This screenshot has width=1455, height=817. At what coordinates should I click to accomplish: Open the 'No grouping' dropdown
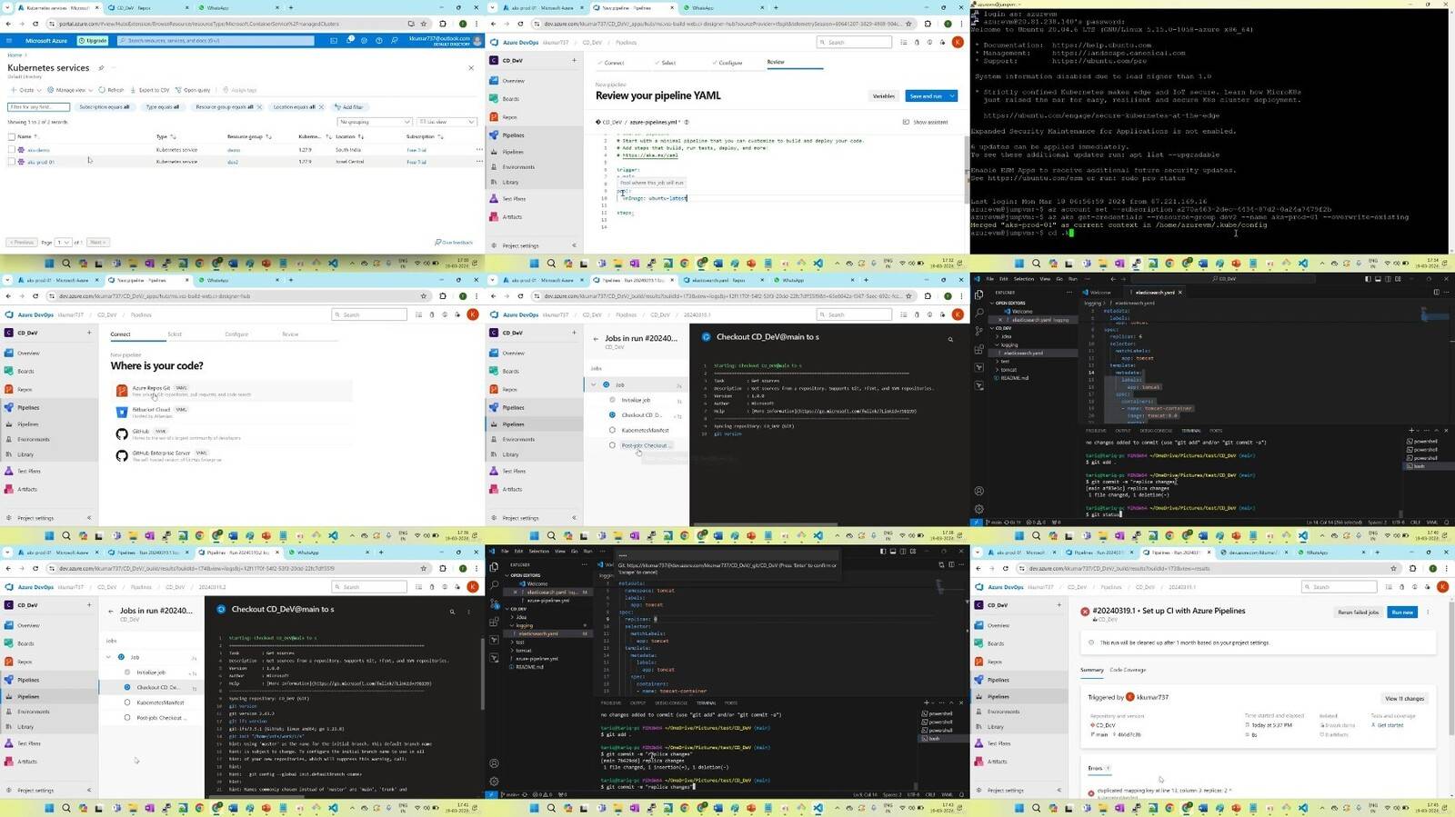coord(375,122)
